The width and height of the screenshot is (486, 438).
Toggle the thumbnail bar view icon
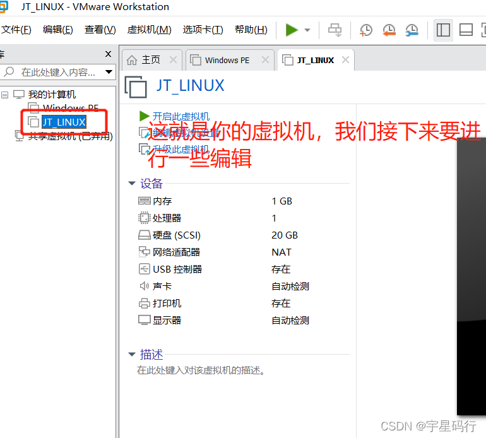pos(466,30)
